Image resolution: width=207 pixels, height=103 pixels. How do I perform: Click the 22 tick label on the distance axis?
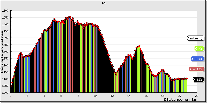pyautogui.click(x=197, y=96)
